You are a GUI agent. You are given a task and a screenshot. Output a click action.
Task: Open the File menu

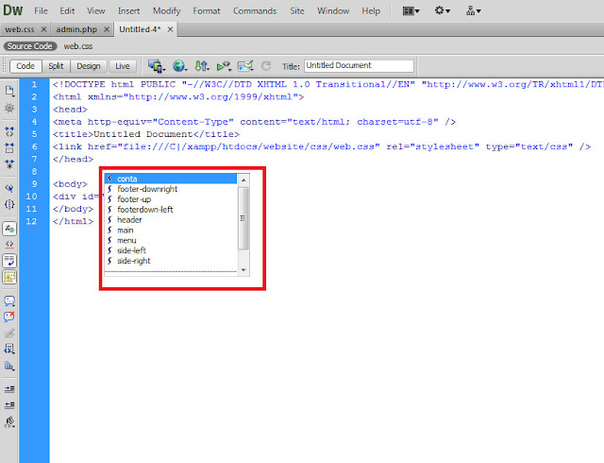41,10
